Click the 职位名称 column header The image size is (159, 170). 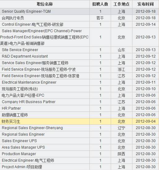click(45, 4)
